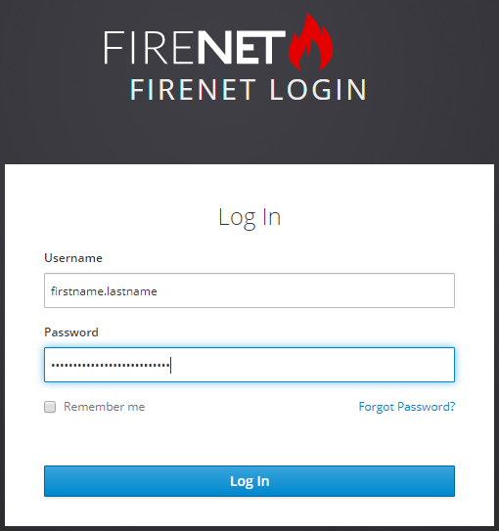Open the Forgot Password? link

(x=406, y=407)
